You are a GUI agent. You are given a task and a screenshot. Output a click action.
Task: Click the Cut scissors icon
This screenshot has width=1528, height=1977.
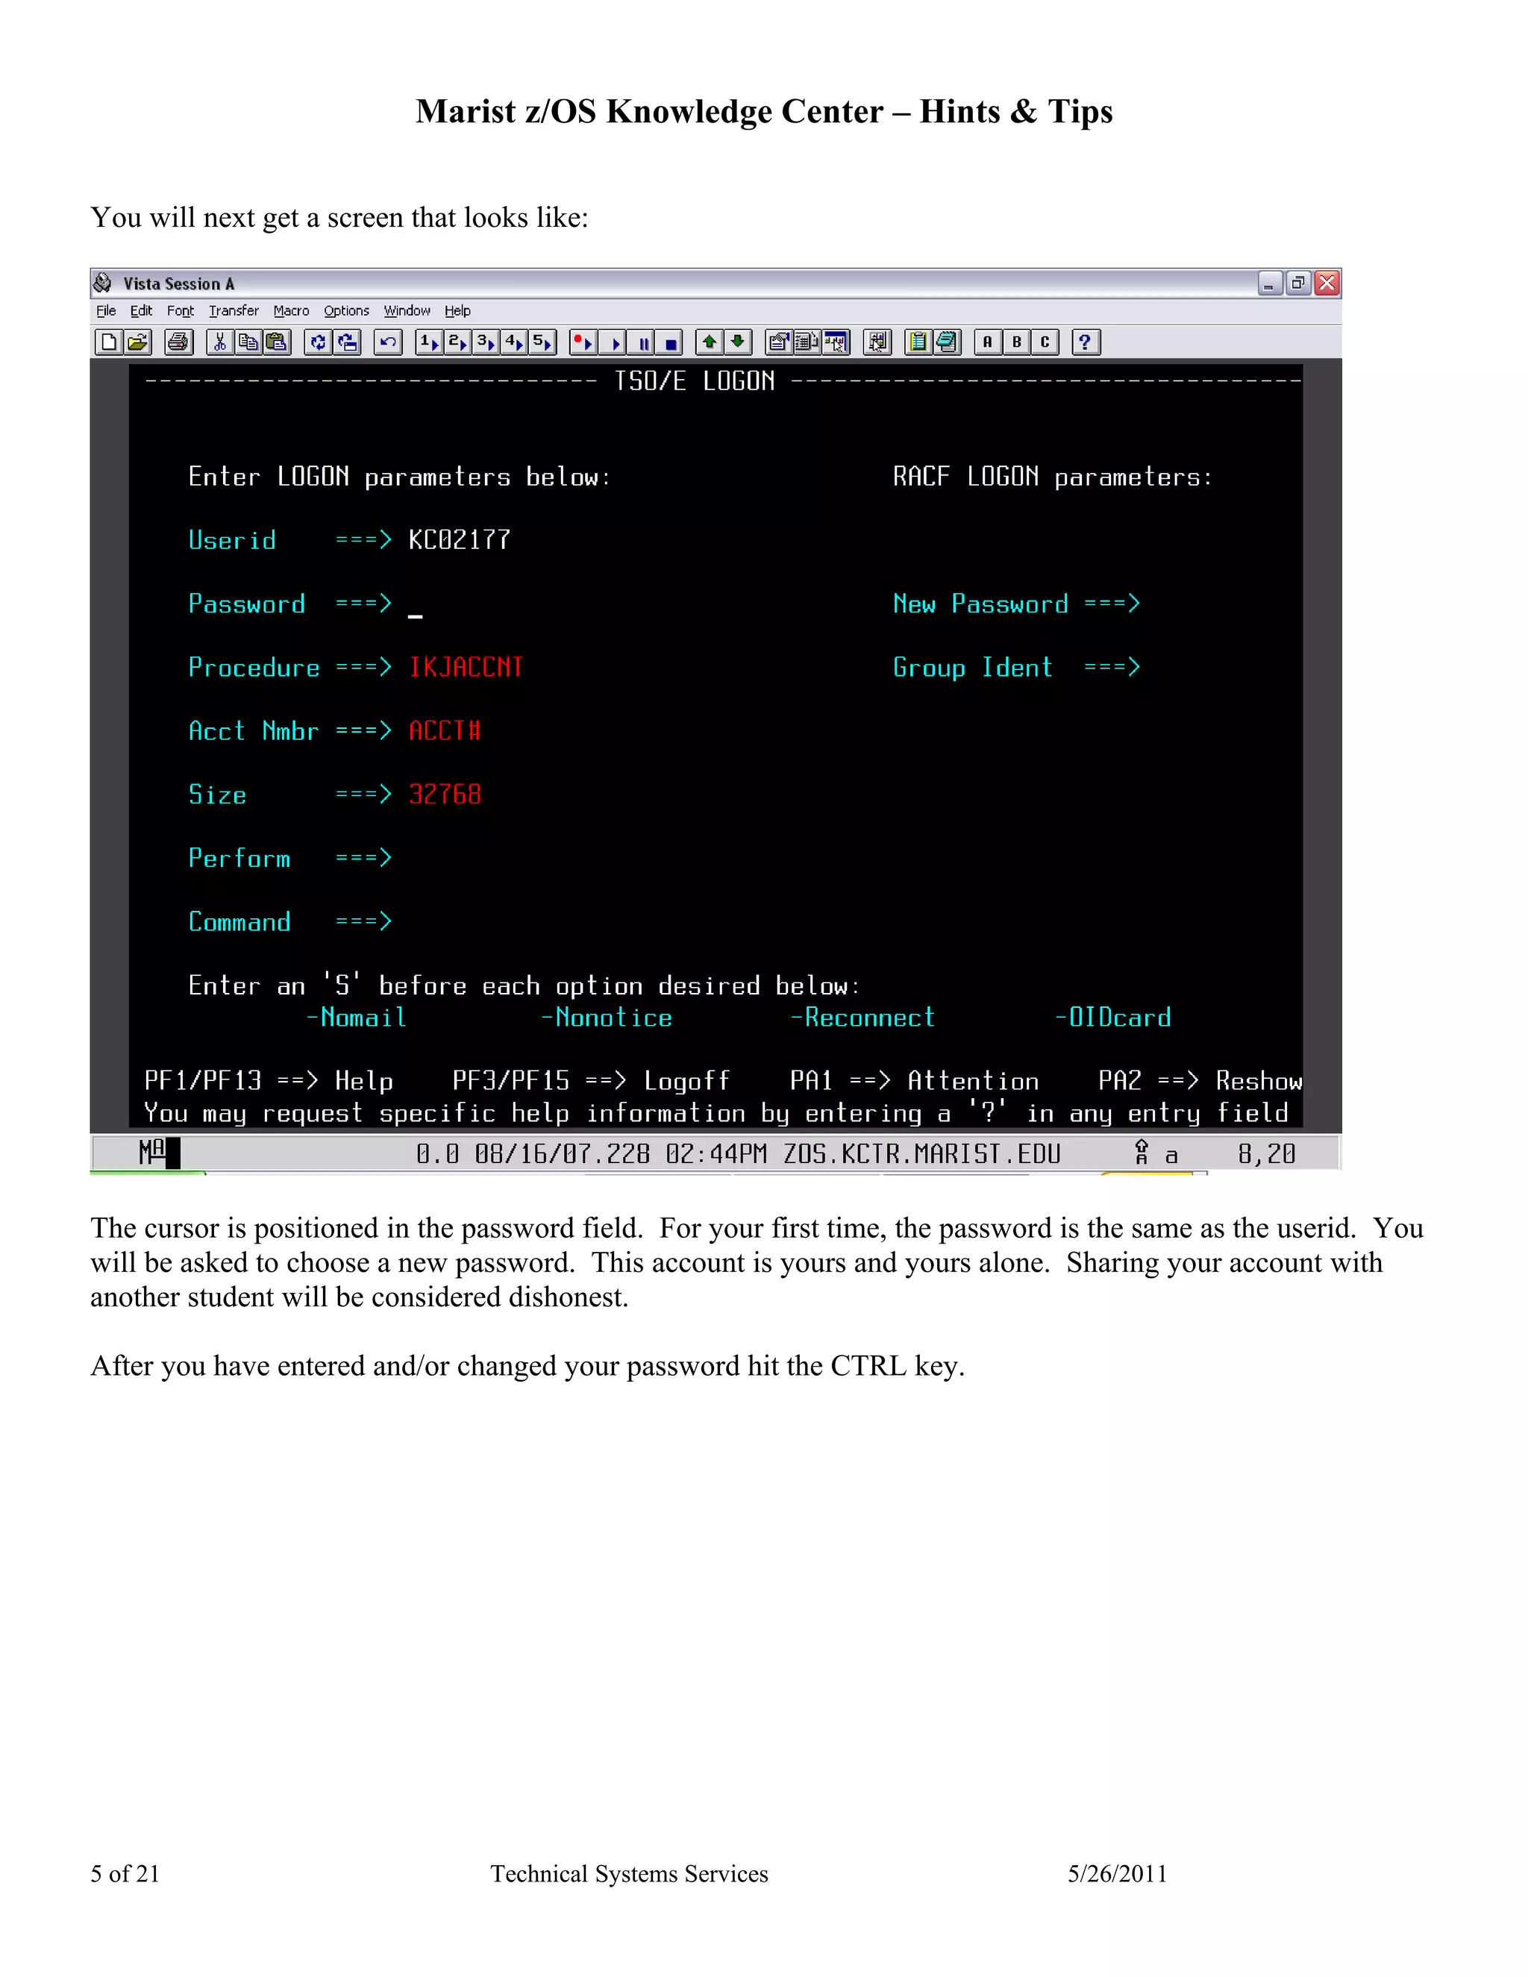point(220,342)
